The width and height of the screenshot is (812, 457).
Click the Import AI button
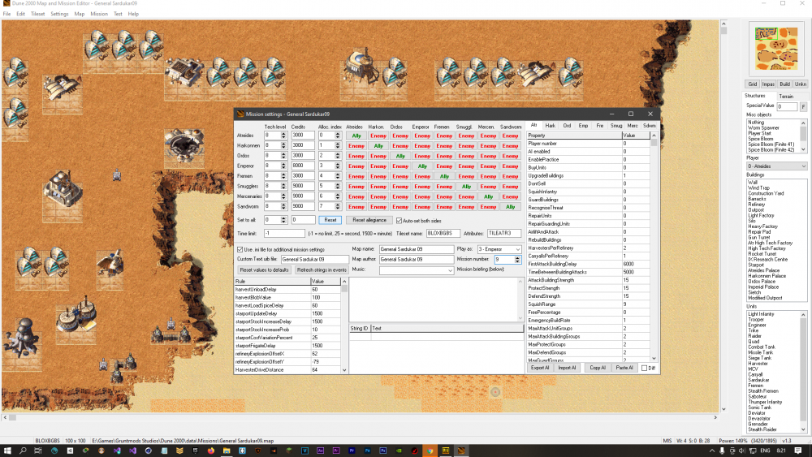(x=567, y=368)
